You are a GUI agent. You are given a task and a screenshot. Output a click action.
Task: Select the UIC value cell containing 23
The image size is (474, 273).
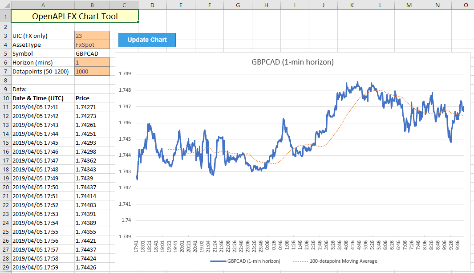click(x=92, y=36)
